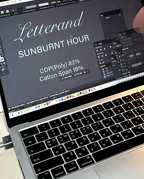Click the 벡터 생성 generate vector icon
Screen dimensions: 144x179
[x=75, y=75]
